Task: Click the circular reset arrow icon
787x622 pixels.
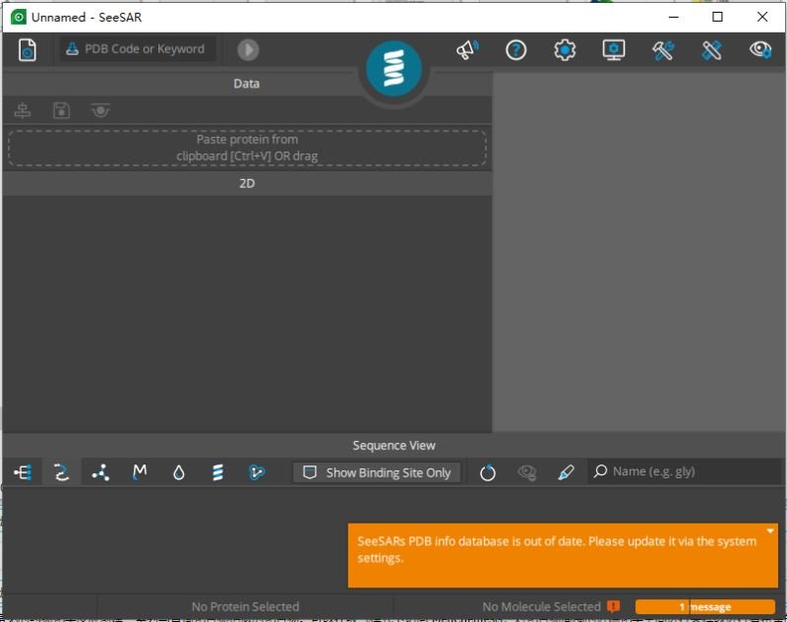Action: (x=487, y=472)
